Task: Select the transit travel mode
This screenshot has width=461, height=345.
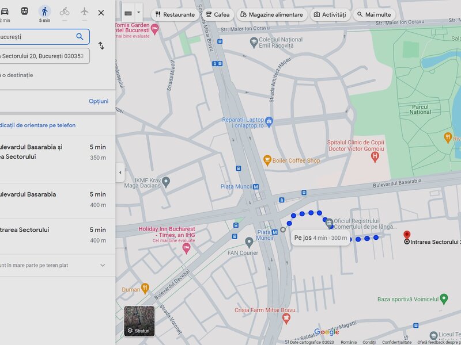Action: 24,11
